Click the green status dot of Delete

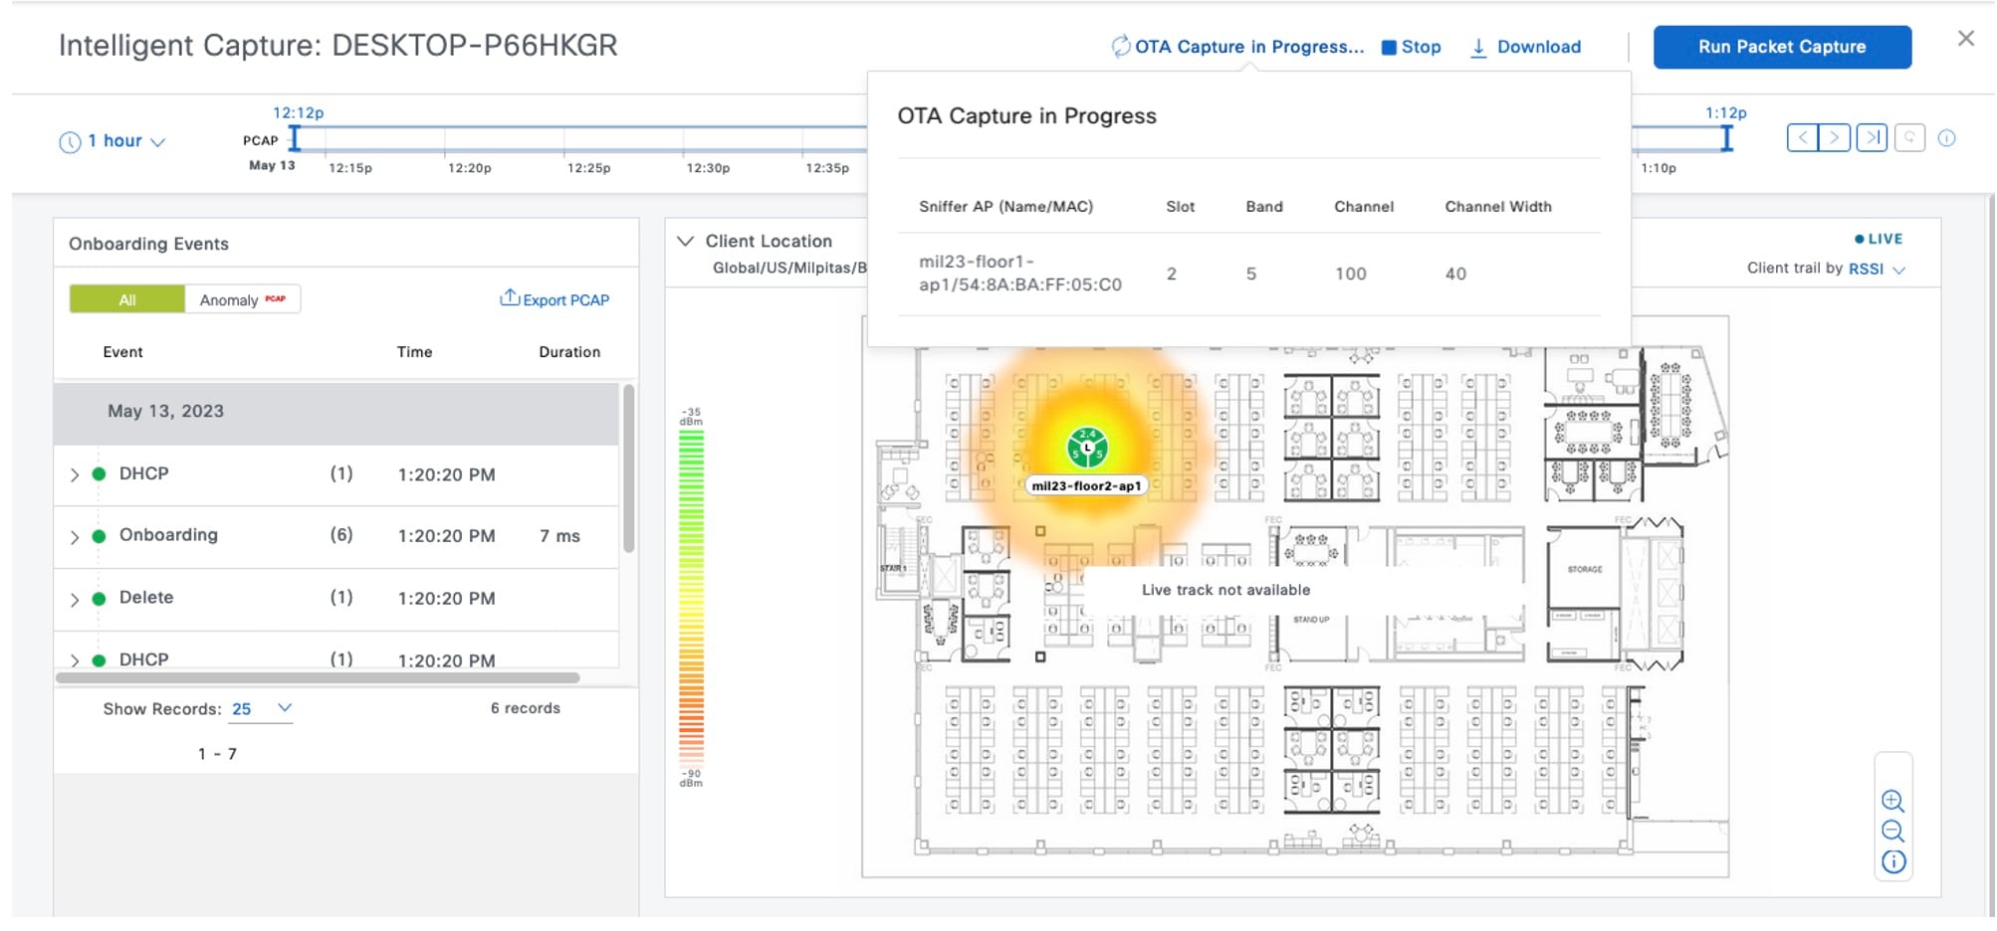click(x=99, y=599)
